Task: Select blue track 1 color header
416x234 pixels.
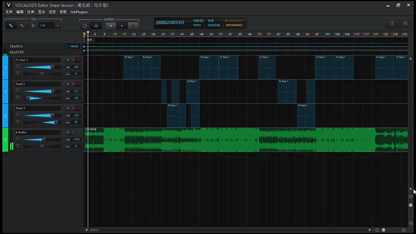Action: (x=5, y=67)
